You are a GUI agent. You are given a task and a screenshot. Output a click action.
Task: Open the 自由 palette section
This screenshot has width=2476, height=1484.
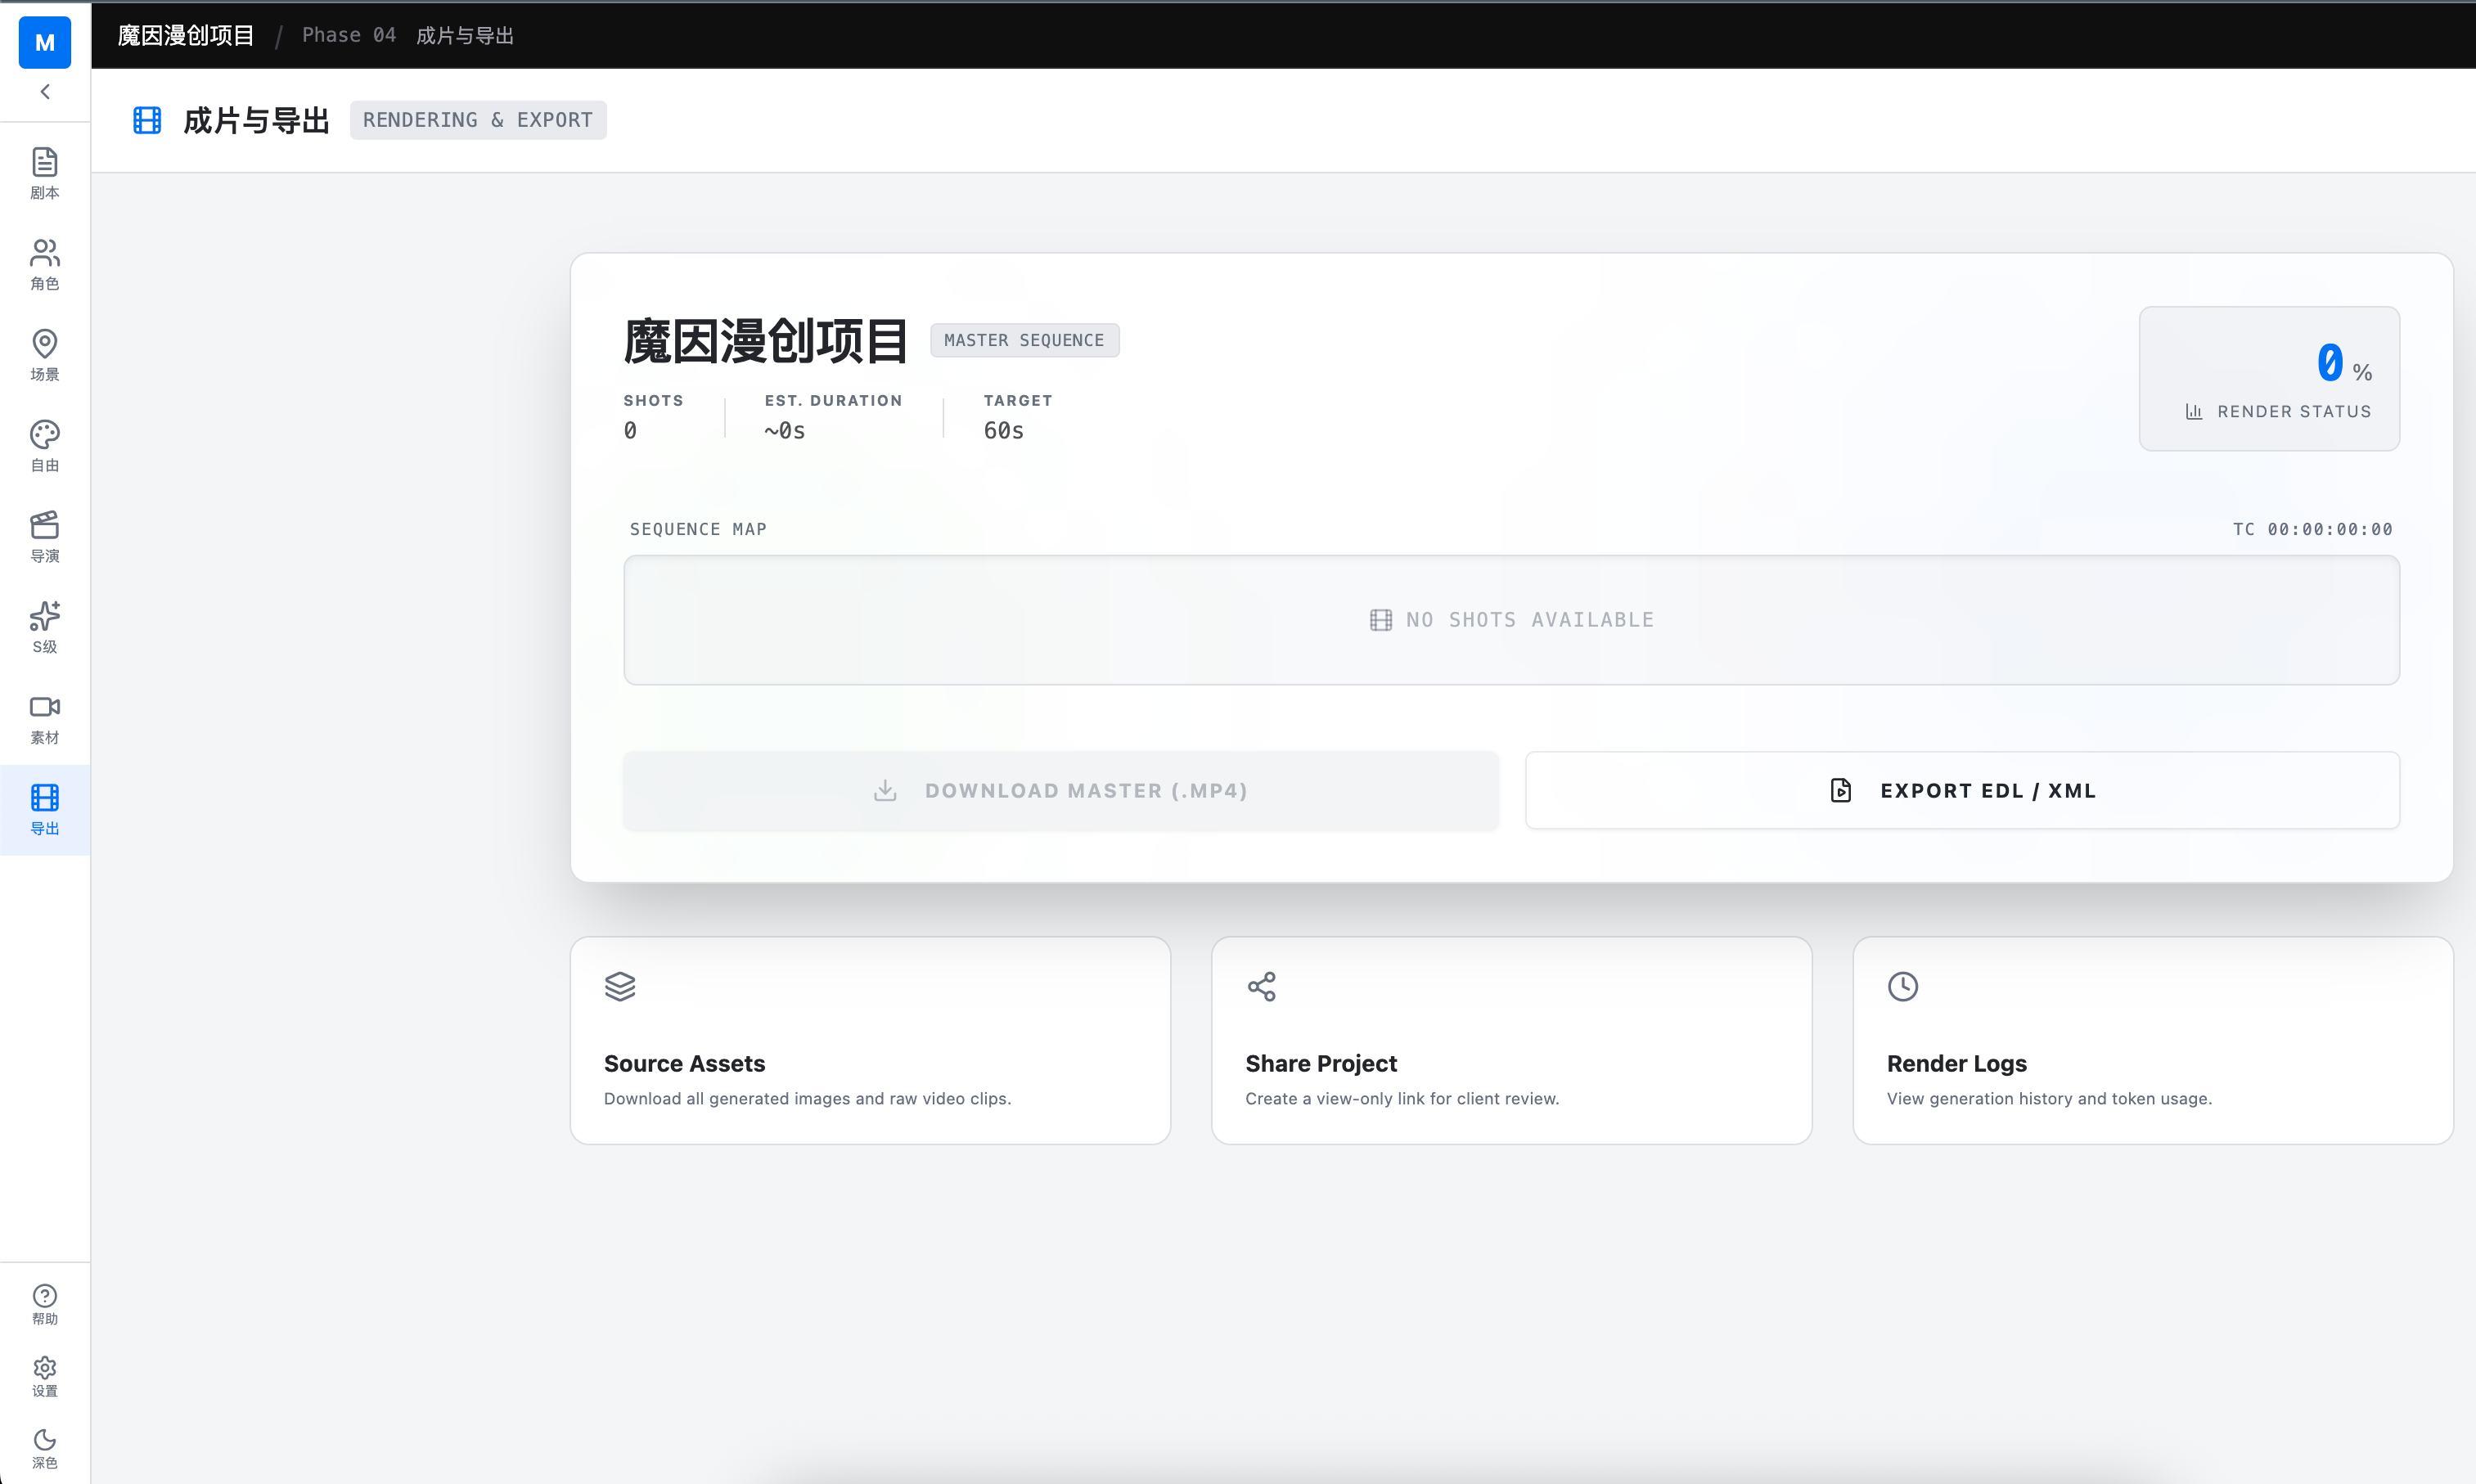point(44,446)
